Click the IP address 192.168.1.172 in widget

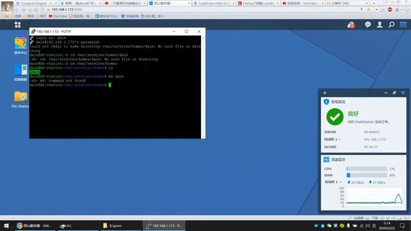(375, 139)
